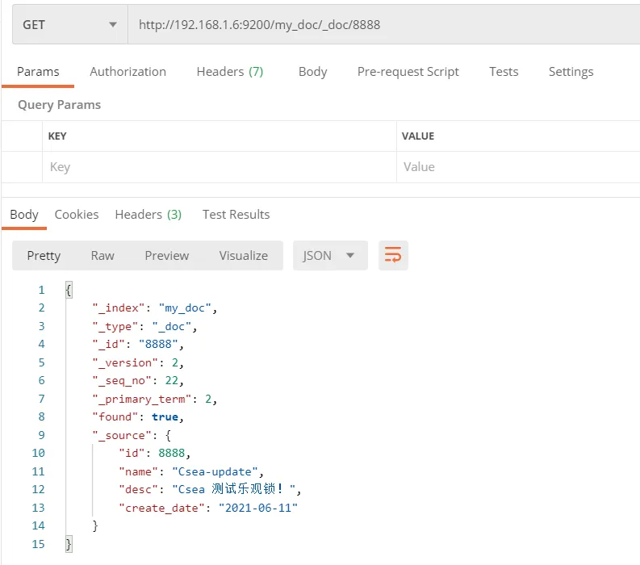
Task: Select the Visualize response view
Action: 243,255
